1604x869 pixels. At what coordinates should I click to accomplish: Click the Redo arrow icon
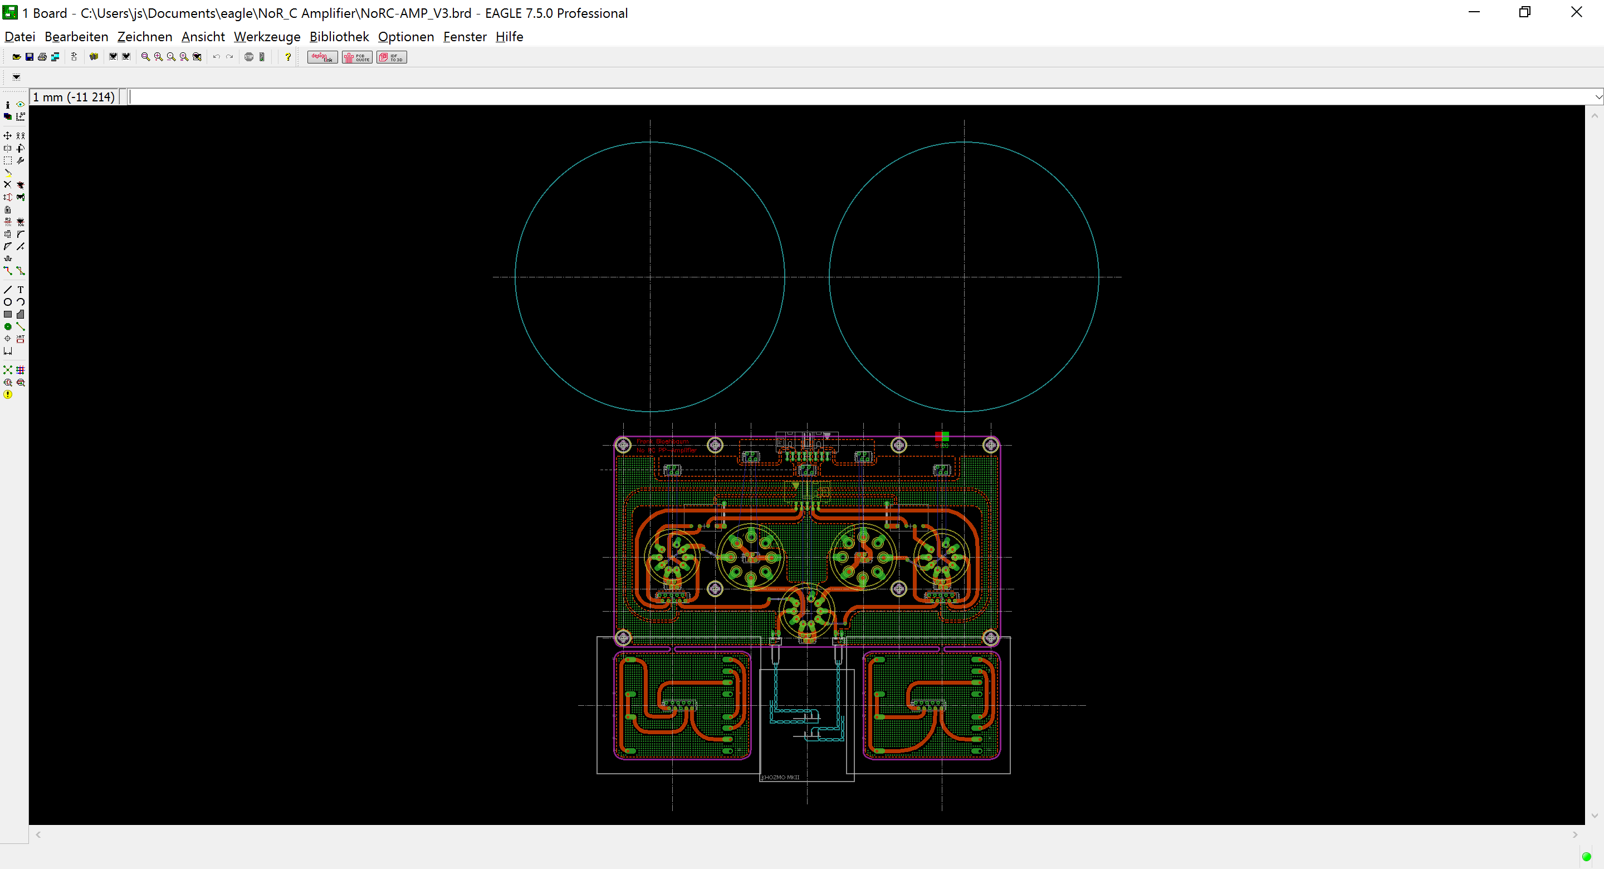point(229,57)
